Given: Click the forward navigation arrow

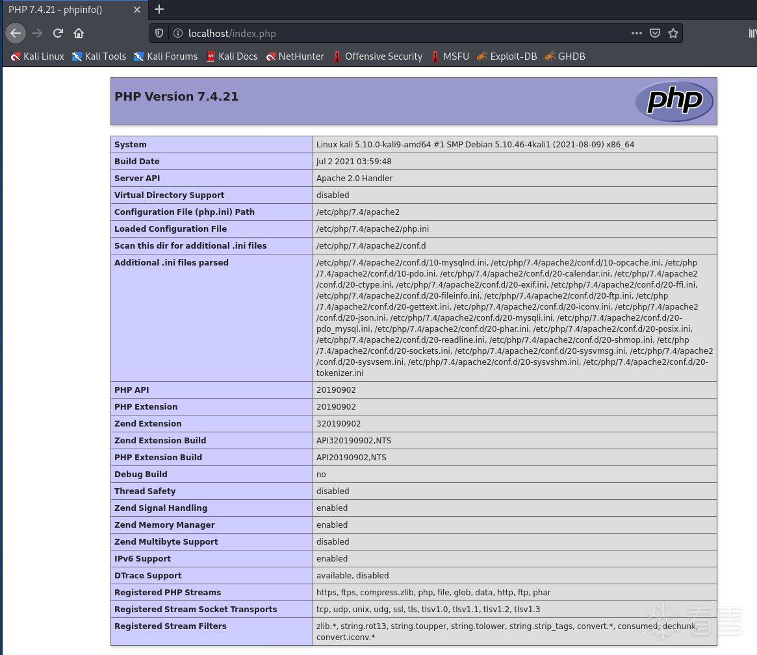Looking at the screenshot, I should pyautogui.click(x=36, y=33).
